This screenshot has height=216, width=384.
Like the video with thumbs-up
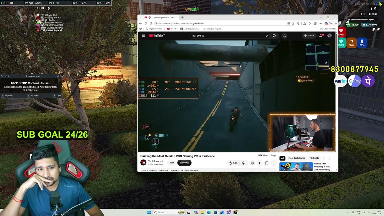233,163
